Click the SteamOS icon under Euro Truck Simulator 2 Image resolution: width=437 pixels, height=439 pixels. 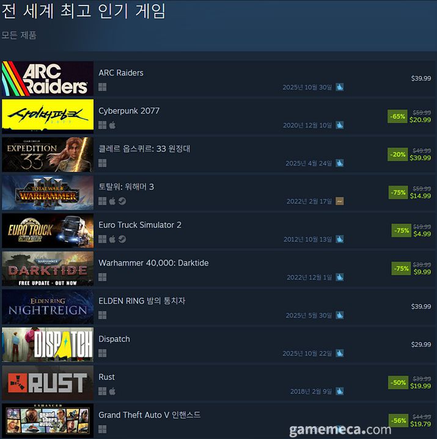coord(122,239)
